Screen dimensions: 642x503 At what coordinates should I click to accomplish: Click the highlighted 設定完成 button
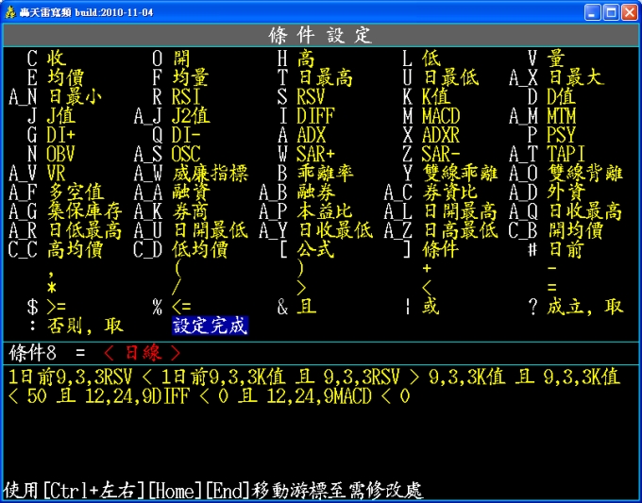(210, 327)
